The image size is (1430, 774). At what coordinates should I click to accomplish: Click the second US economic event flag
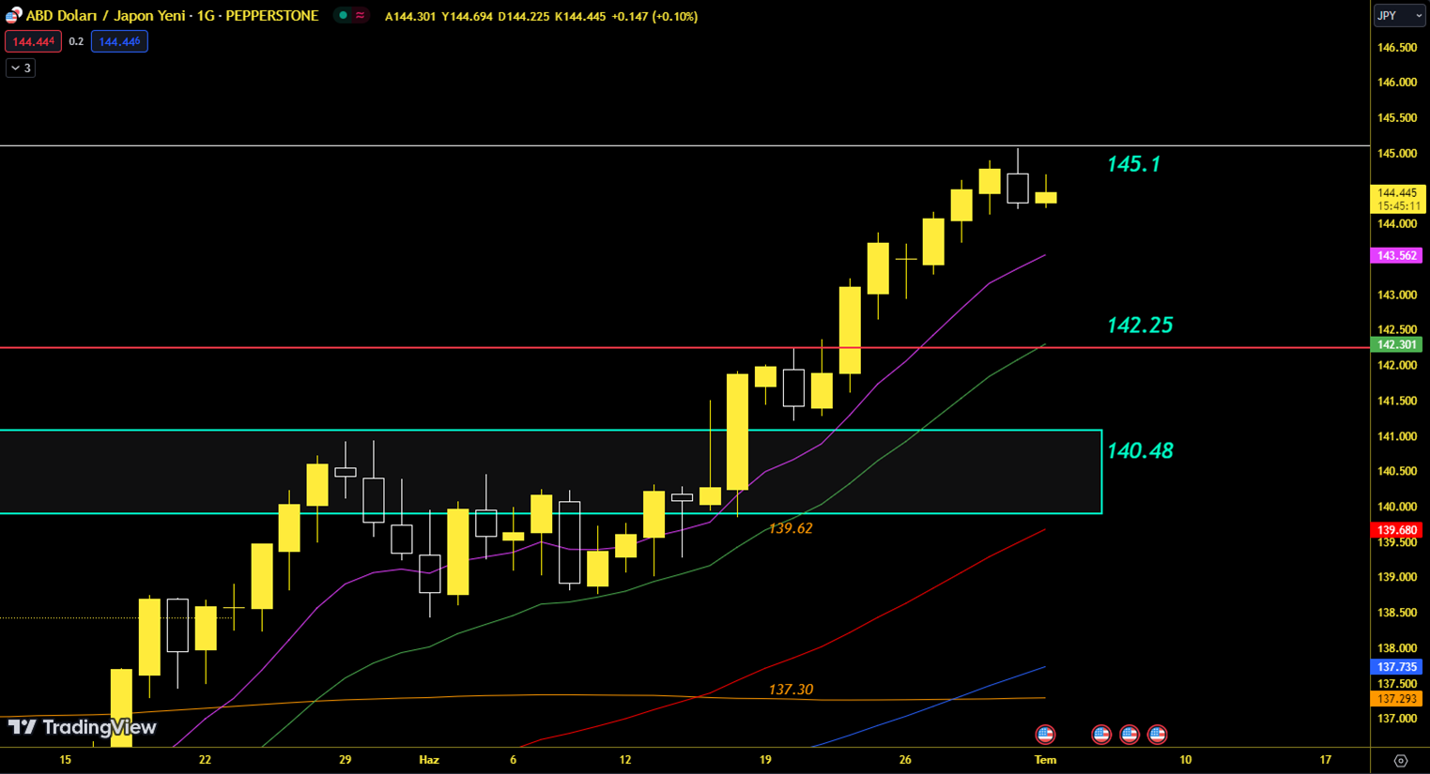pyautogui.click(x=1100, y=734)
